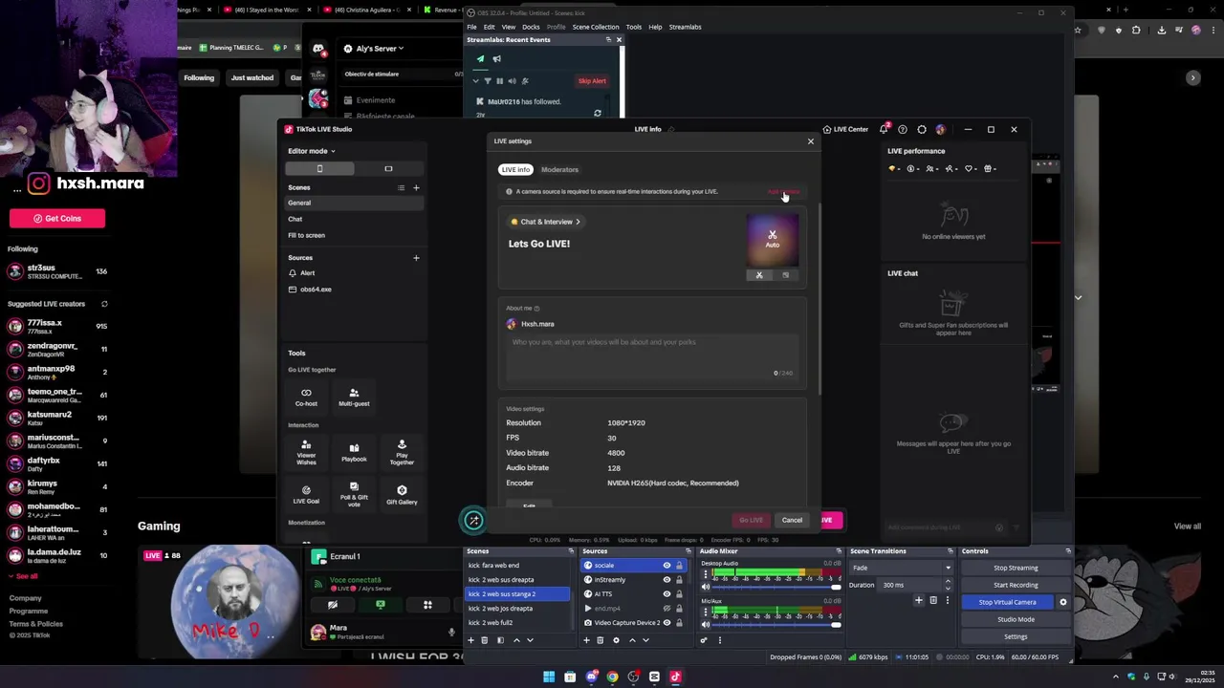The width and height of the screenshot is (1224, 688).
Task: Open LIVE Center
Action: (845, 129)
